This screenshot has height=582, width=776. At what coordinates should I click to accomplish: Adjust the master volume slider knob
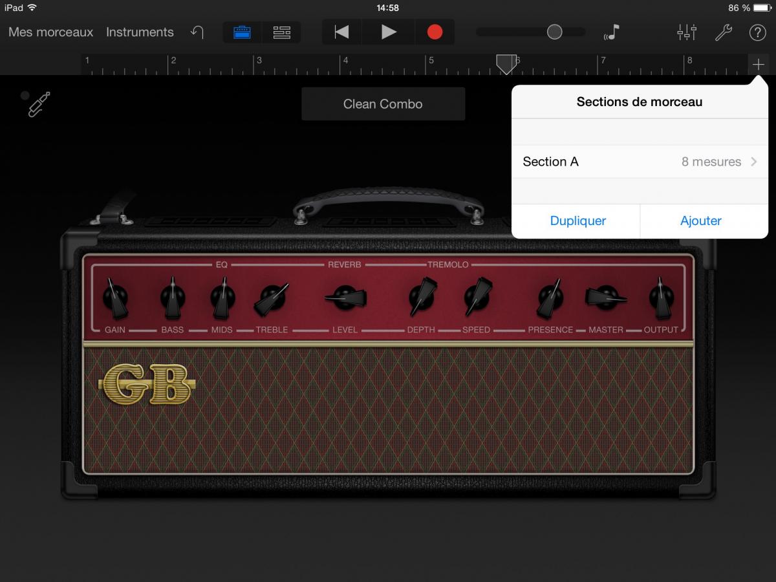554,32
